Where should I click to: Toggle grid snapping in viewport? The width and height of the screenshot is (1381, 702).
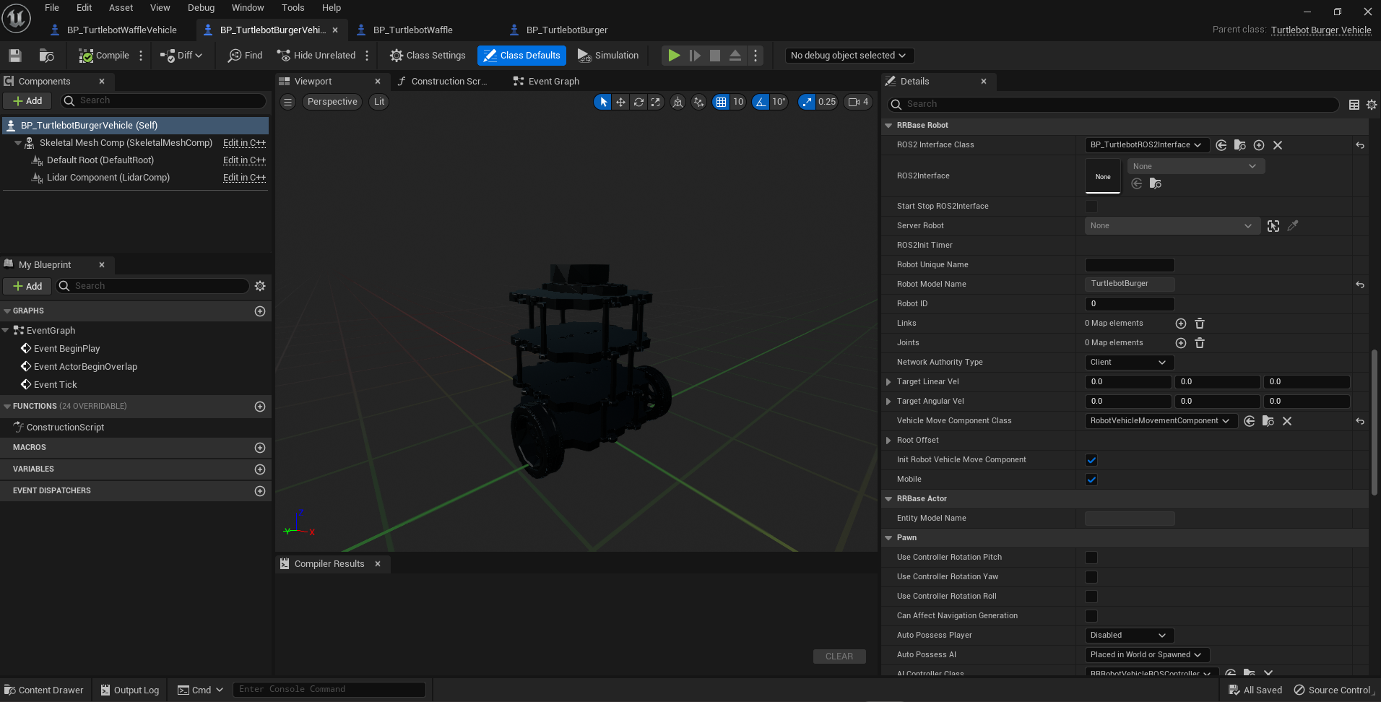[721, 102]
